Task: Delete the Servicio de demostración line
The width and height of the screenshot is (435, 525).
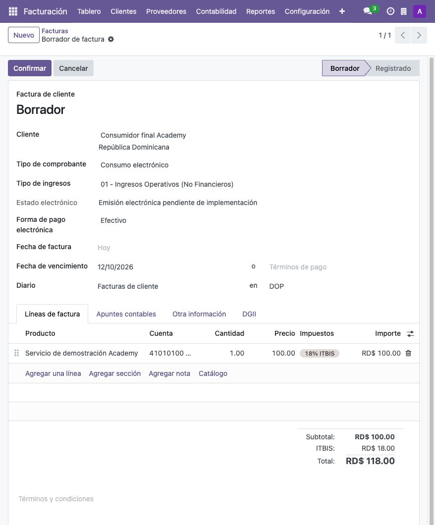Action: [408, 353]
